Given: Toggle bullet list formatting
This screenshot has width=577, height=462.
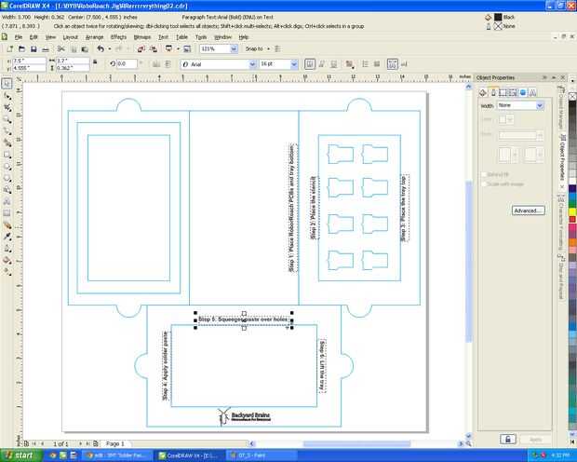Looking at the screenshot, I should click(366, 64).
